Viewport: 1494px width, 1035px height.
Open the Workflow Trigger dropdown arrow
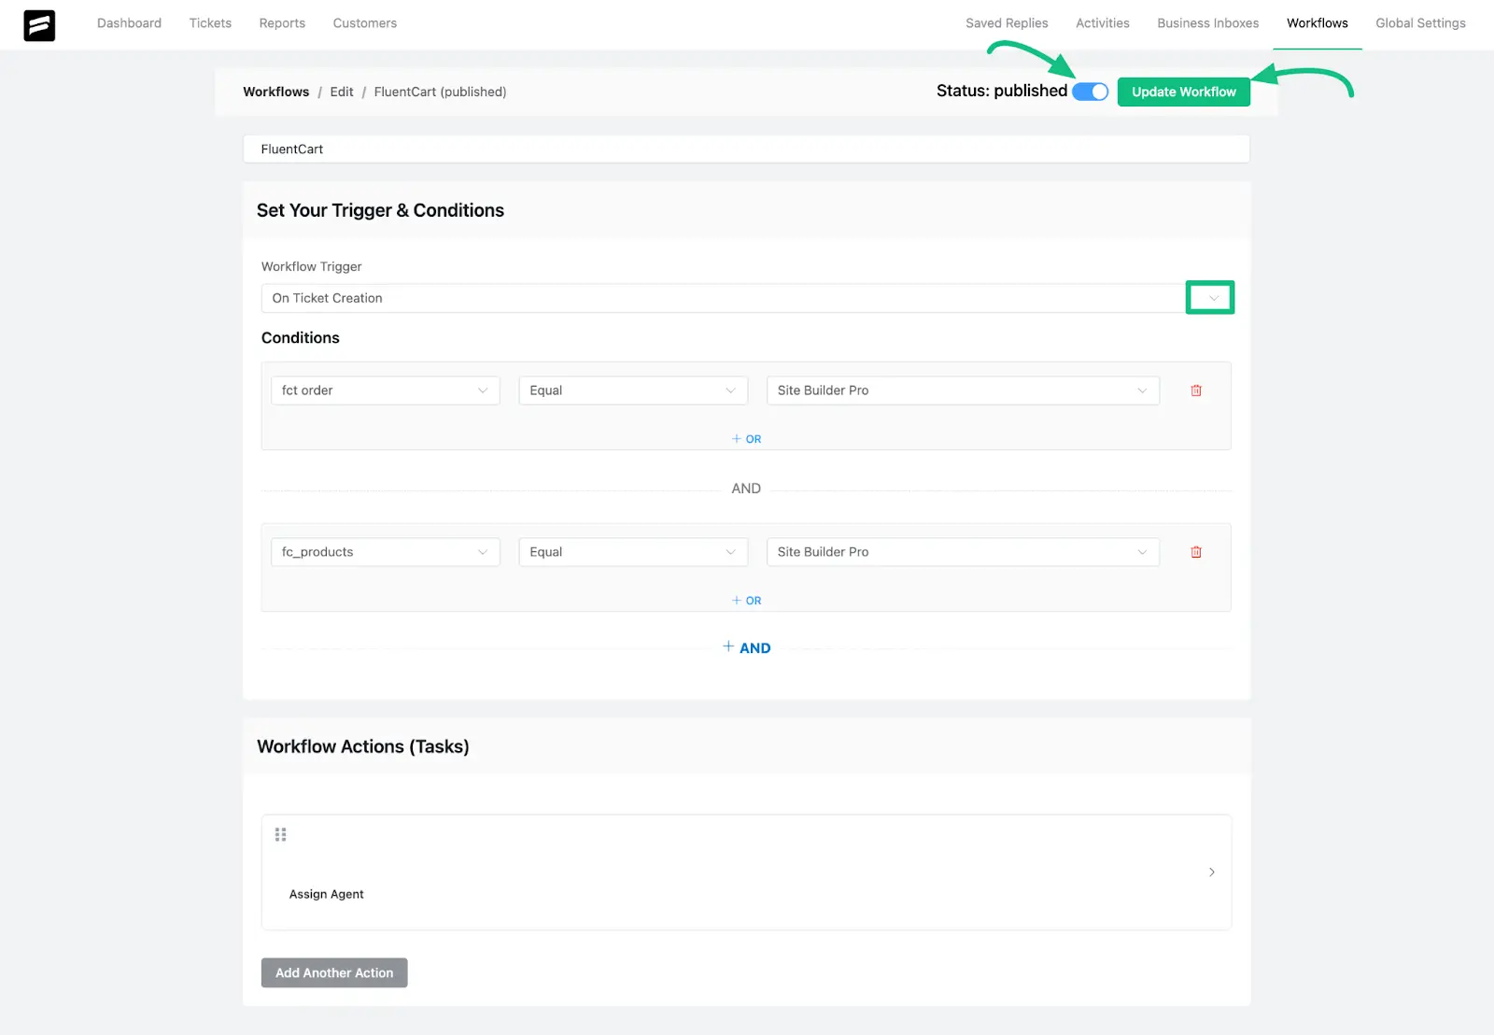coord(1212,298)
